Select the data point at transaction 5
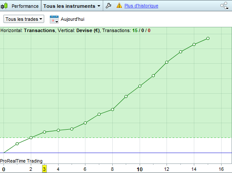232x173 pixels. pyautogui.click(x=72, y=129)
